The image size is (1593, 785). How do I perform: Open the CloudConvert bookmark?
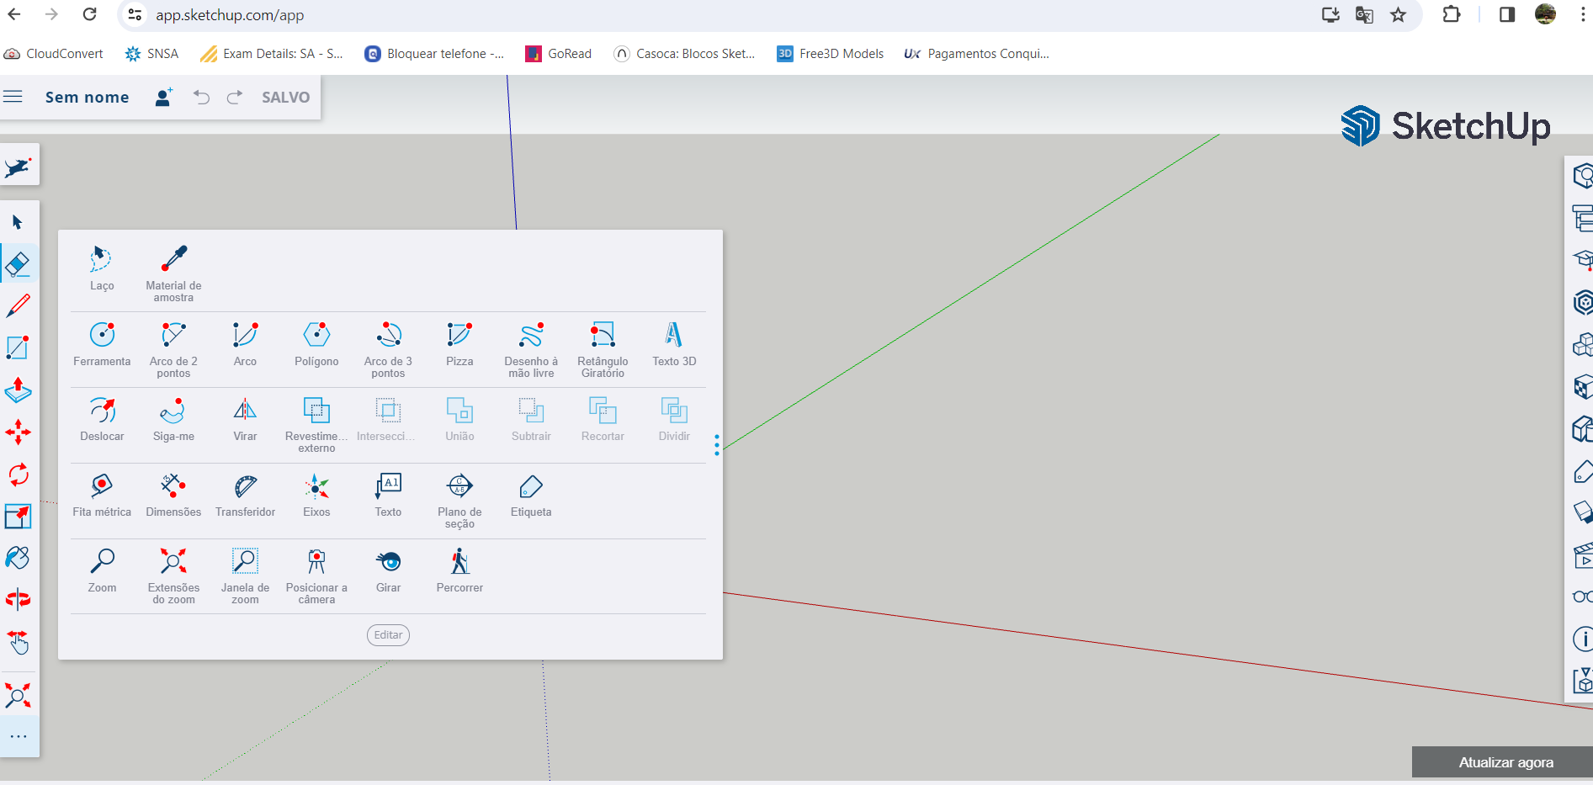(54, 54)
